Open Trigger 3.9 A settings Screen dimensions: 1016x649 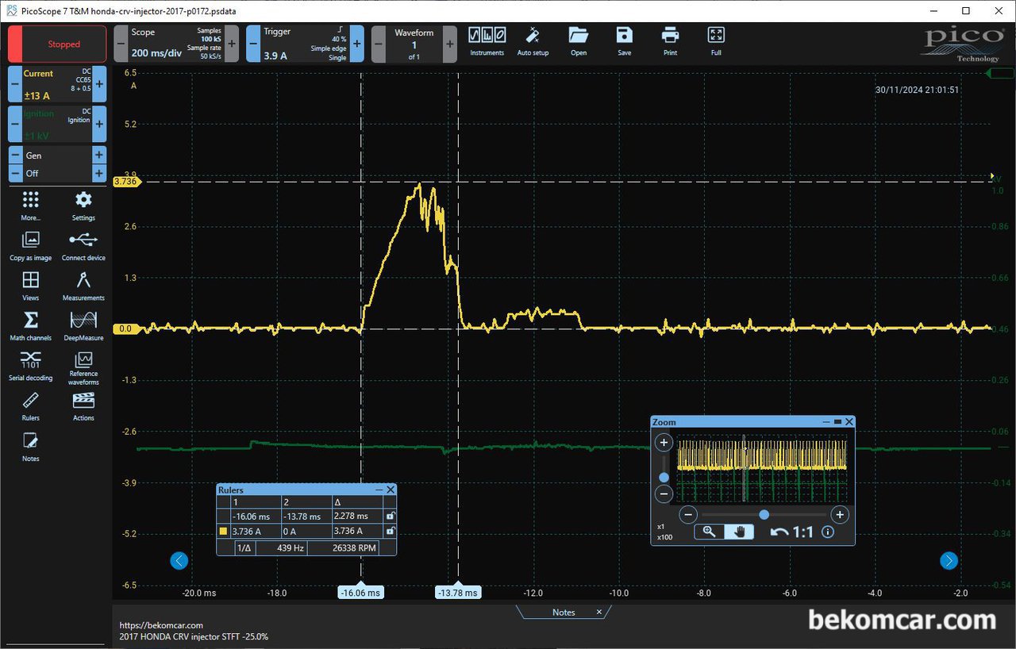(x=305, y=44)
